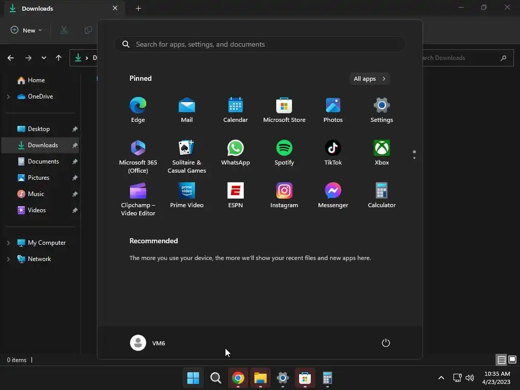Open Calculator from the pinned grid

tap(382, 196)
